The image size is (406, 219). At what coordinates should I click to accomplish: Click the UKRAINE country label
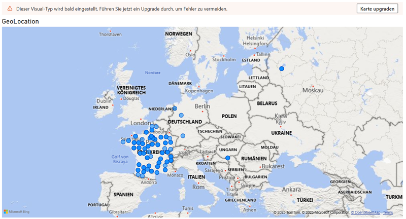click(281, 133)
